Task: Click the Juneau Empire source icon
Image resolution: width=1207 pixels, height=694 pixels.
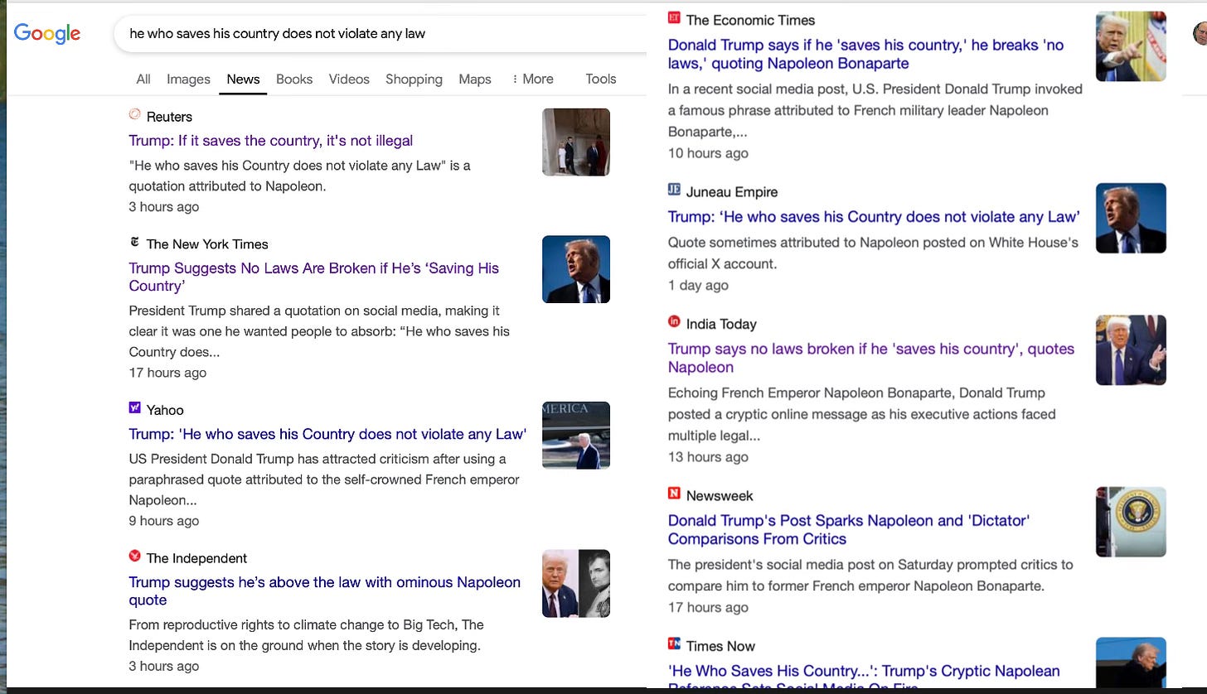Action: click(674, 190)
